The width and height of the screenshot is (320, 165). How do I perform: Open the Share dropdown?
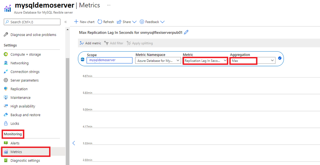pyautogui.click(x=127, y=22)
